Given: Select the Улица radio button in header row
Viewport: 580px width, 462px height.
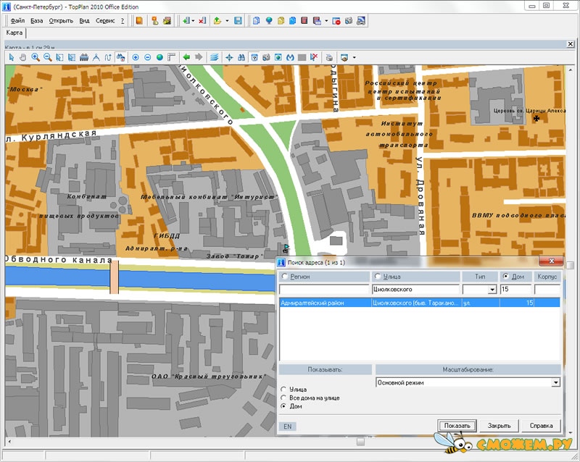Looking at the screenshot, I should pyautogui.click(x=377, y=277).
